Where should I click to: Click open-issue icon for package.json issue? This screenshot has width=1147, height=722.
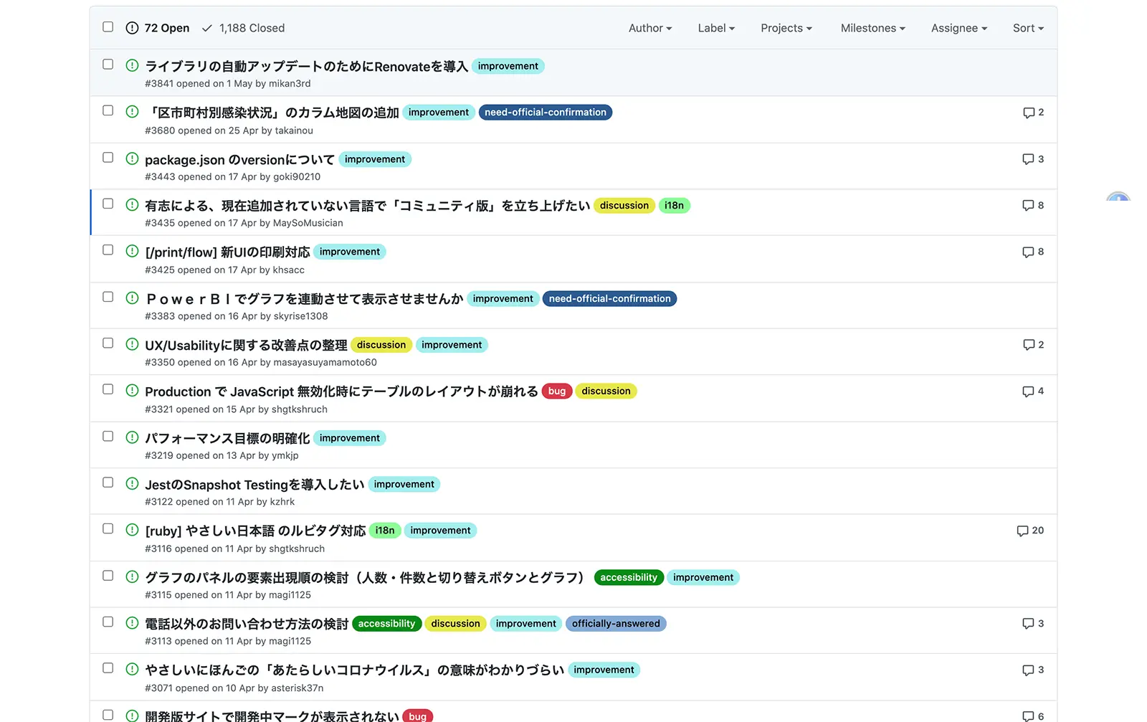tap(132, 158)
